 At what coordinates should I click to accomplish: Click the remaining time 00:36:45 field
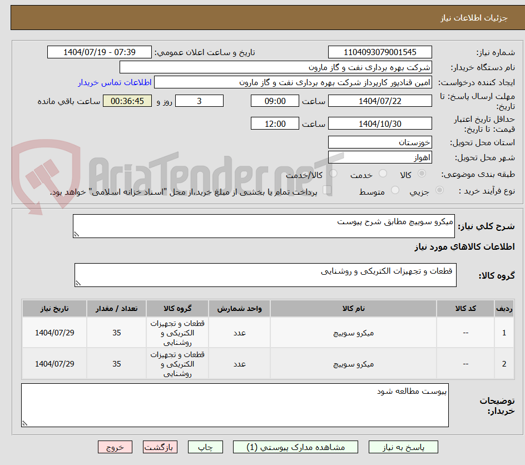tap(127, 101)
